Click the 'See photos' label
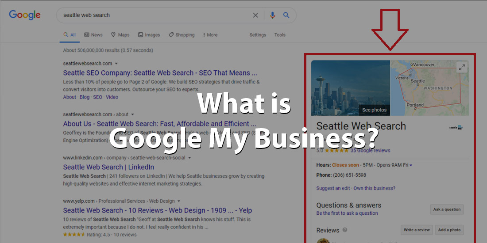Screen dimensions: 487x243 [374, 110]
